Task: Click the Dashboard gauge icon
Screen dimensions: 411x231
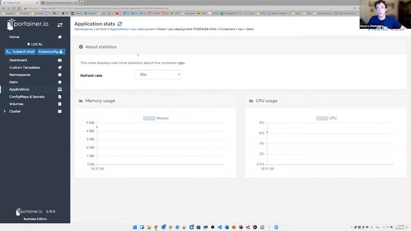Action: 60,60
